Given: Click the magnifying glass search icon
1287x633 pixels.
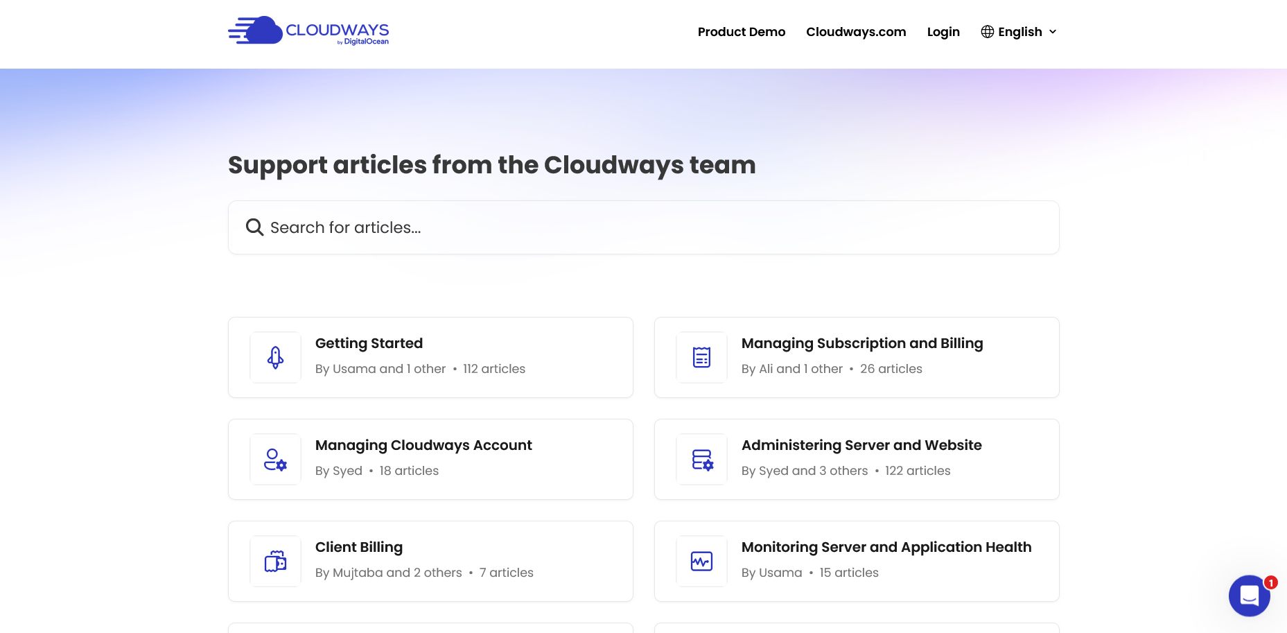Looking at the screenshot, I should pyautogui.click(x=254, y=227).
